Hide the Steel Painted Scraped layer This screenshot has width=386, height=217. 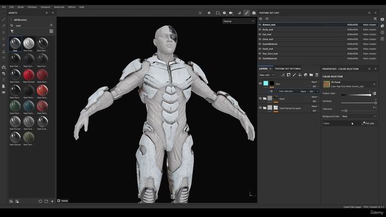pos(260,108)
